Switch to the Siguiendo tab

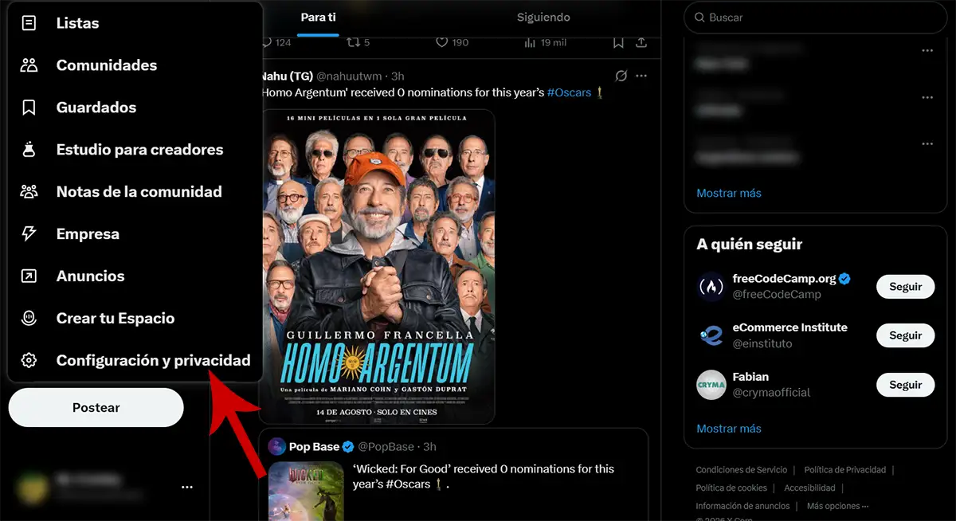(543, 18)
